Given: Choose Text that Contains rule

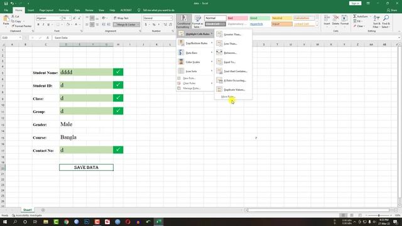Looking at the screenshot, I should pos(233,71).
